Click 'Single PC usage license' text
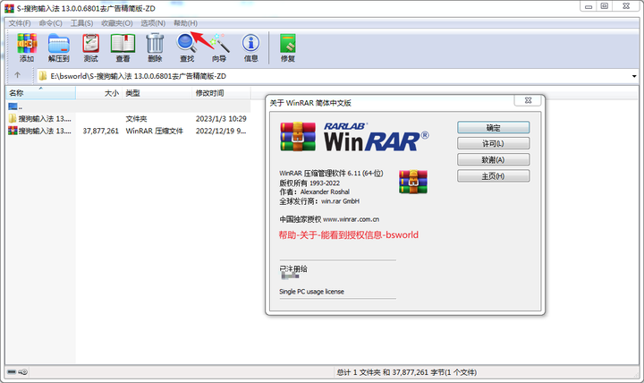644x383 pixels. point(312,292)
